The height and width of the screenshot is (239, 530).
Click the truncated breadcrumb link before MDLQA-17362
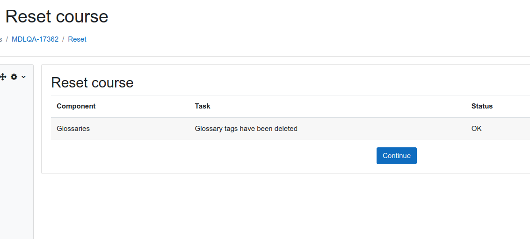pyautogui.click(x=1, y=39)
